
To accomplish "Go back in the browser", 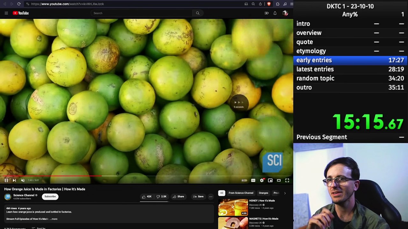I will click(5, 4).
